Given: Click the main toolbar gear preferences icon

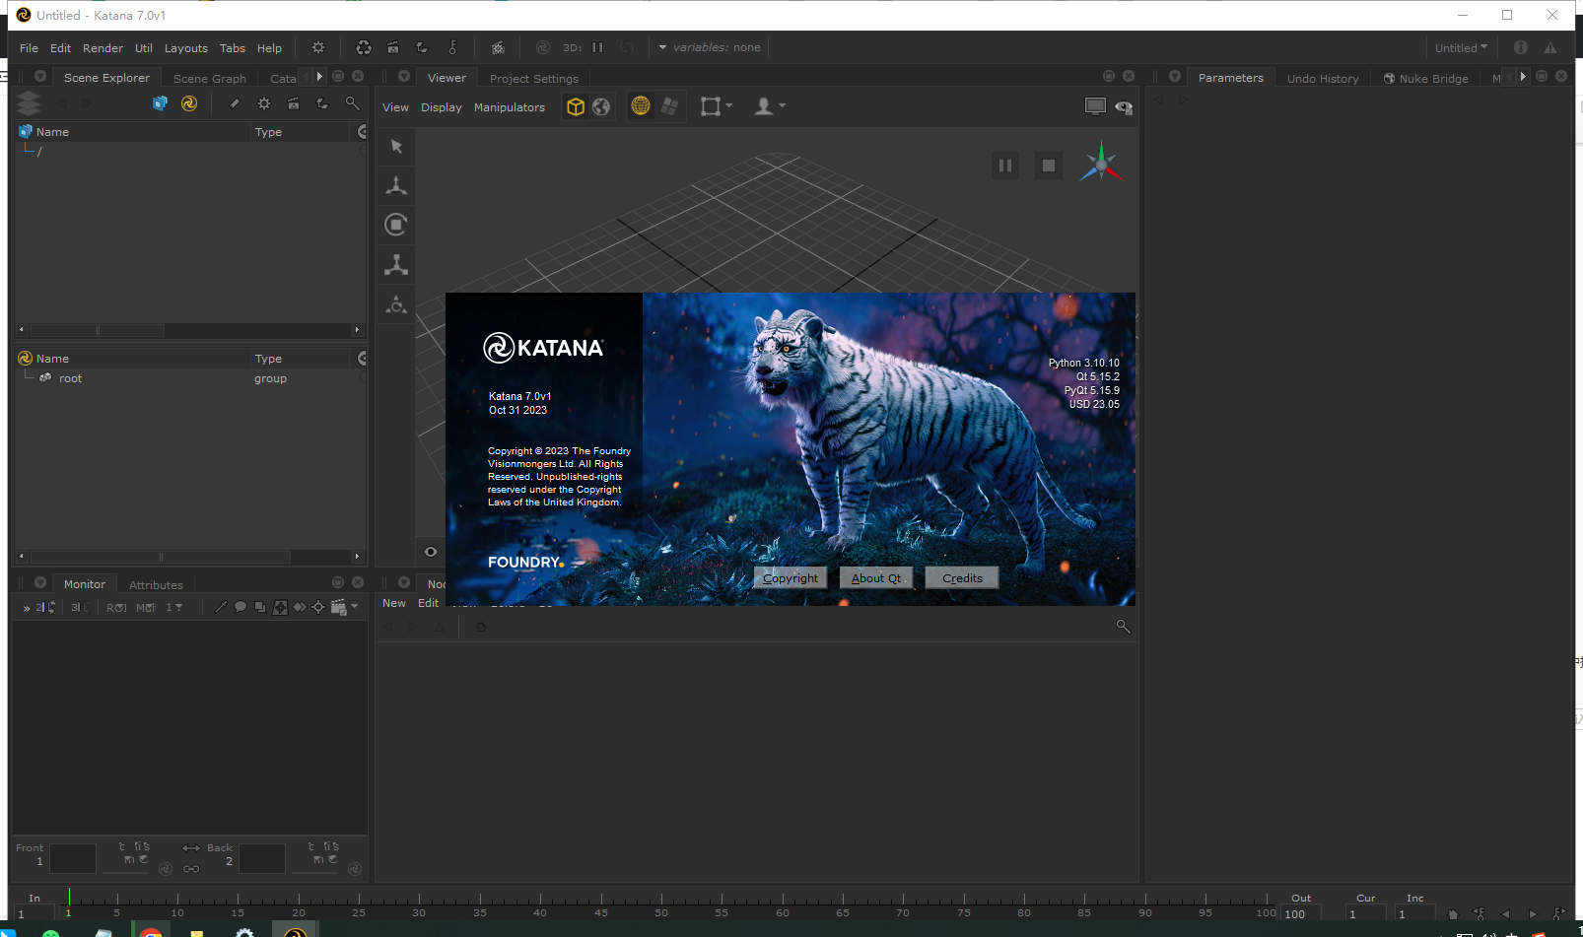Looking at the screenshot, I should coord(318,47).
